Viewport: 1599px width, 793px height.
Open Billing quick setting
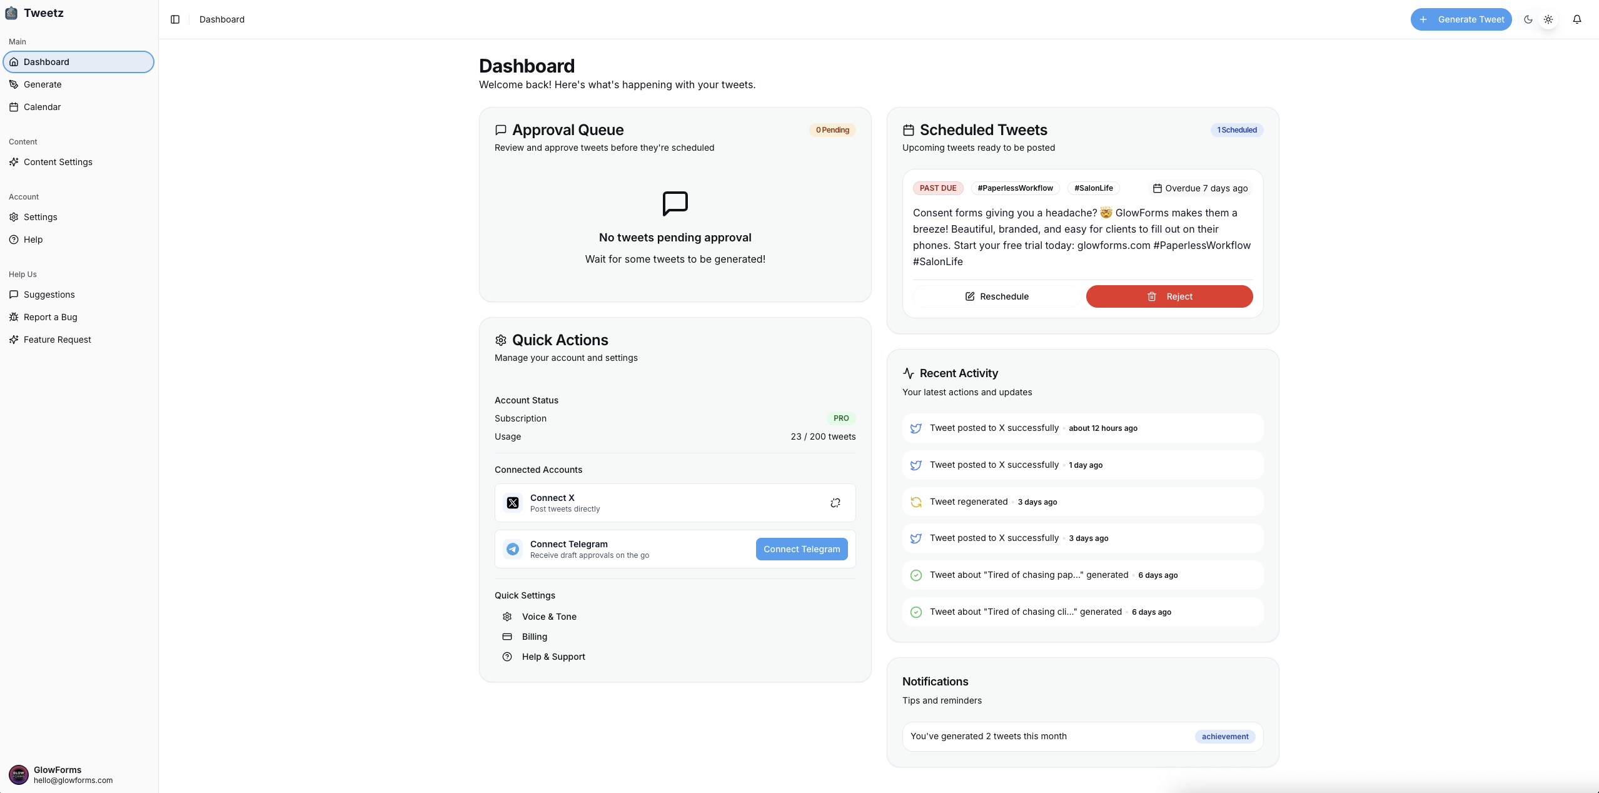tap(534, 637)
